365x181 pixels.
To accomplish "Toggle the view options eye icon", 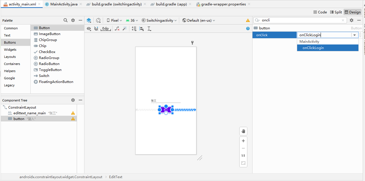I will 89,29.
